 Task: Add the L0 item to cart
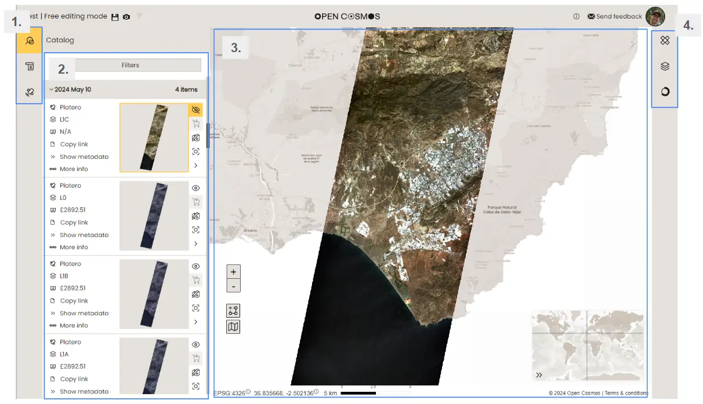(196, 202)
